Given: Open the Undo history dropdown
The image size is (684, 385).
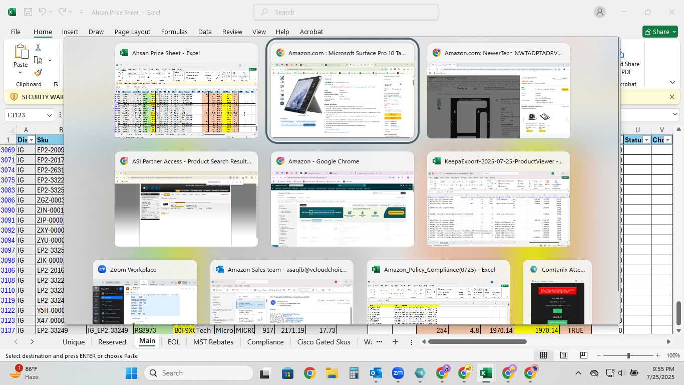Looking at the screenshot, I should 52,12.
